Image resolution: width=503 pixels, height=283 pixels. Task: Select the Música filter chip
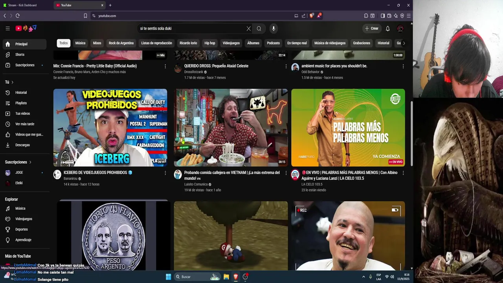tap(80, 43)
